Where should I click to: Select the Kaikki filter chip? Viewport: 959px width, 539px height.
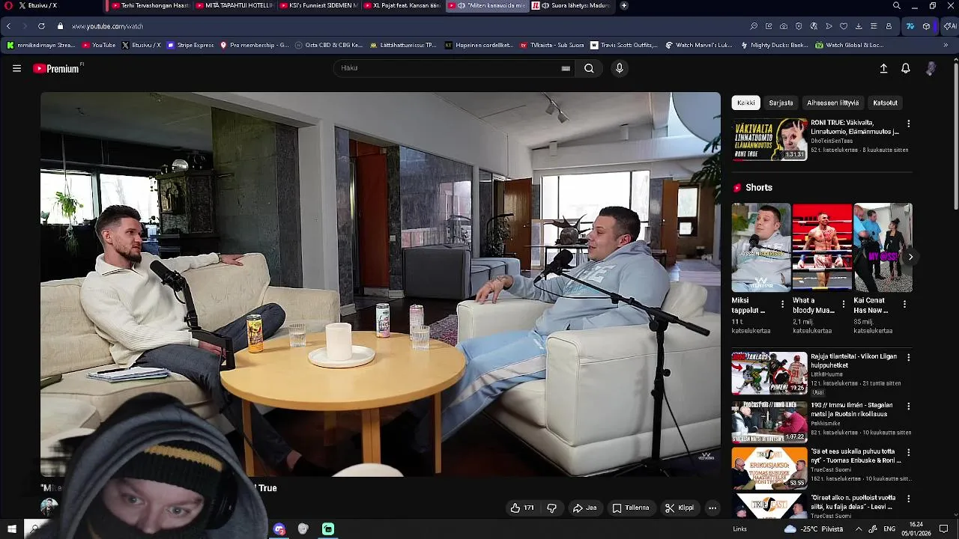(x=745, y=103)
